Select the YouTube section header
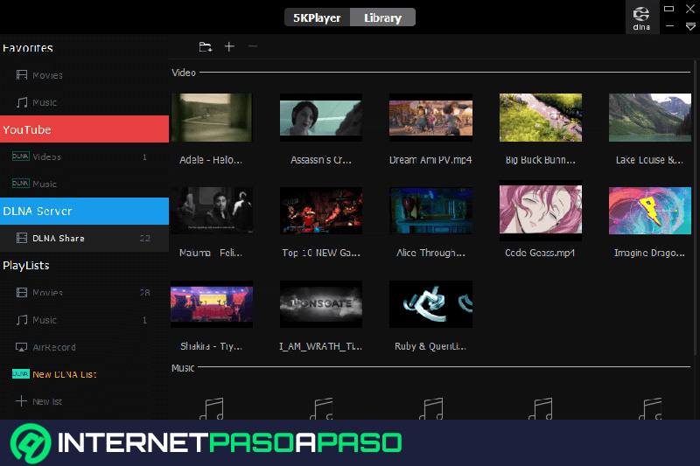This screenshot has height=466, width=700. [84, 129]
